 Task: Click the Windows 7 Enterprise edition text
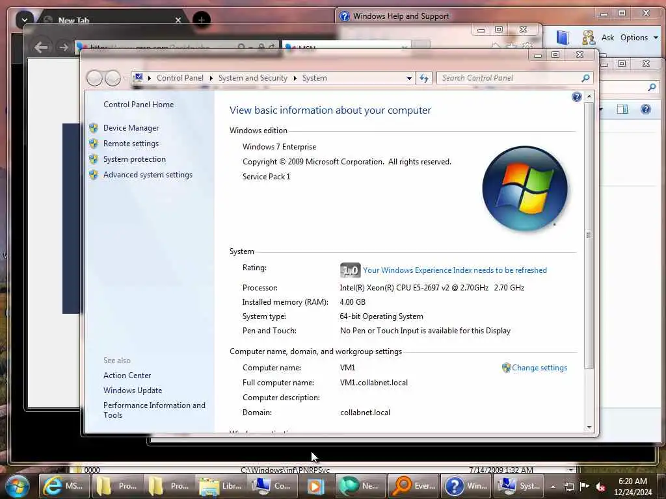click(x=279, y=147)
